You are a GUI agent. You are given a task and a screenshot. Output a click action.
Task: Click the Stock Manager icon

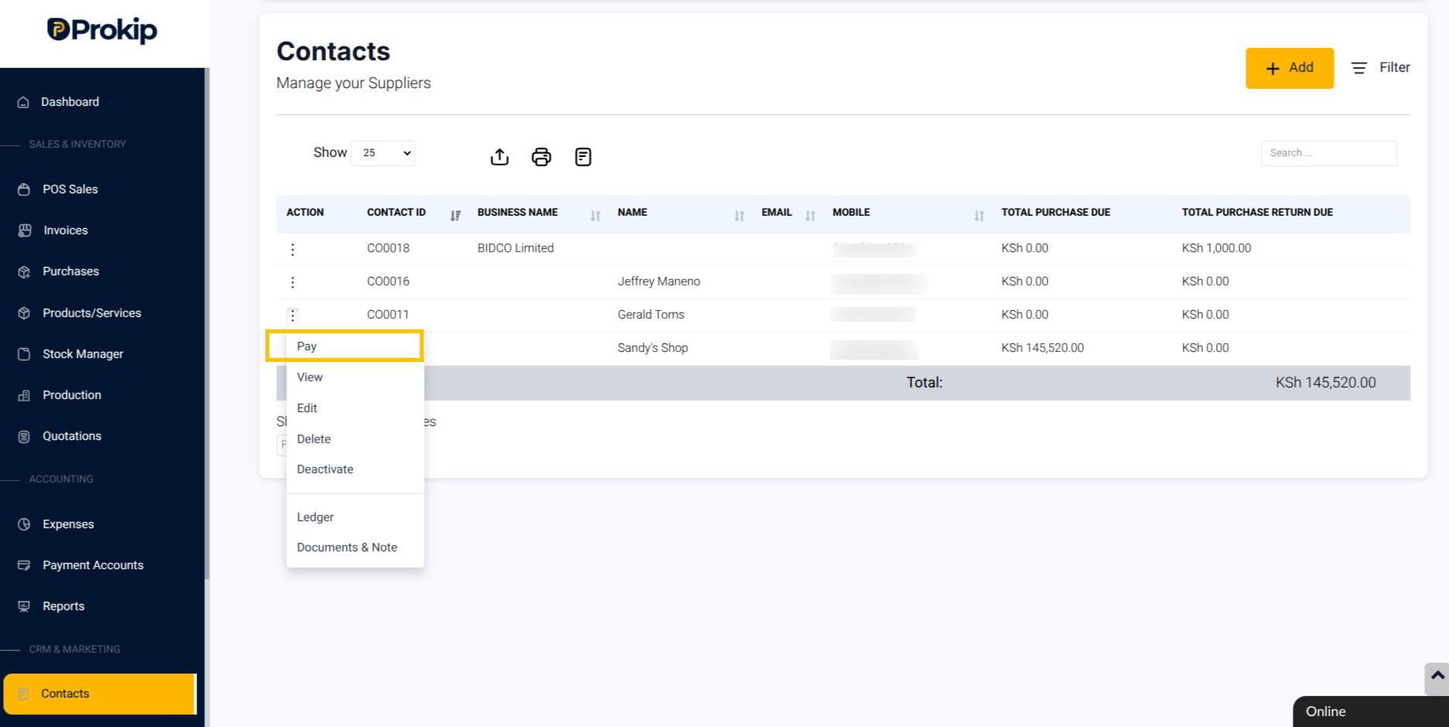click(x=24, y=354)
